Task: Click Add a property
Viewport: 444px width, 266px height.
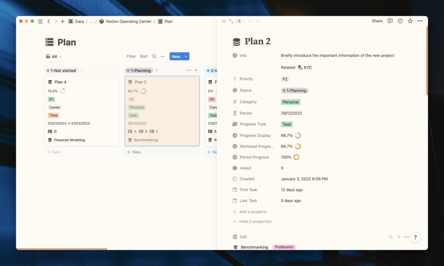Action: [250, 212]
